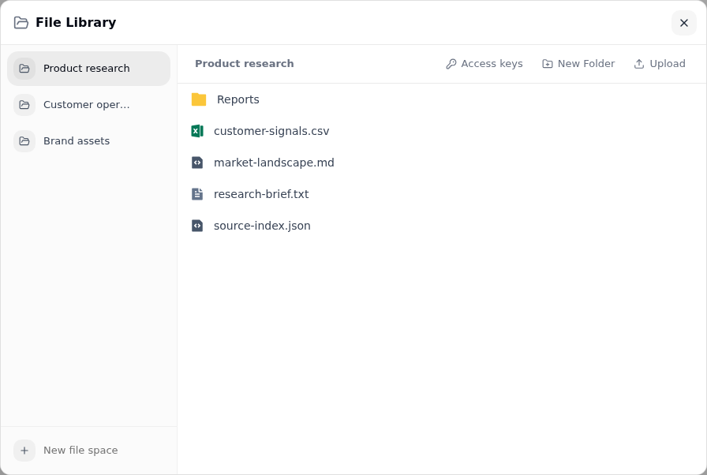The width and height of the screenshot is (707, 475).
Task: Select the source-index.json file name
Action: 263,226
